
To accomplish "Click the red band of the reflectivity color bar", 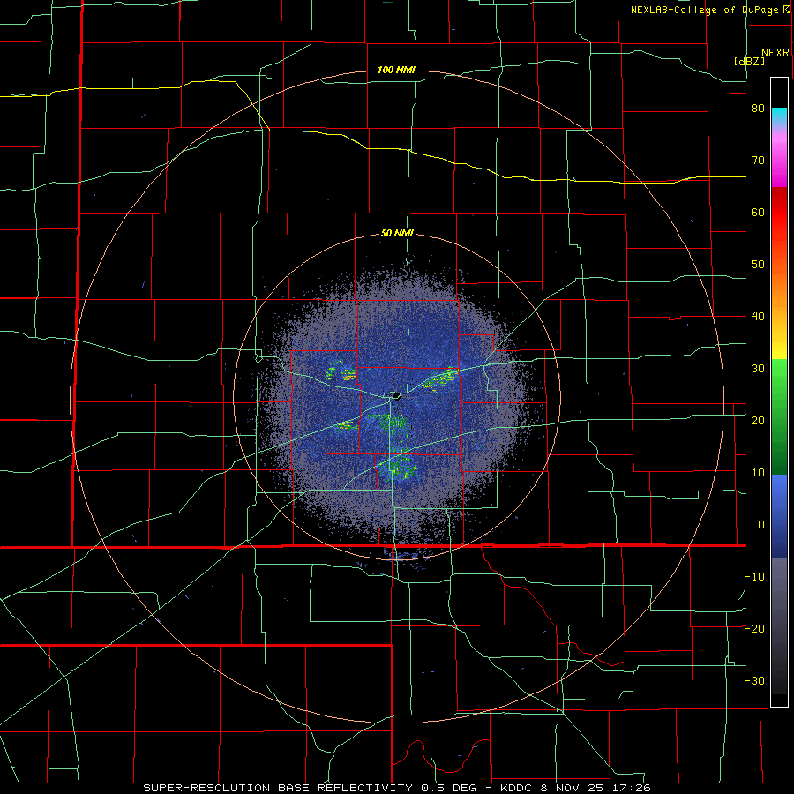I will pyautogui.click(x=779, y=213).
